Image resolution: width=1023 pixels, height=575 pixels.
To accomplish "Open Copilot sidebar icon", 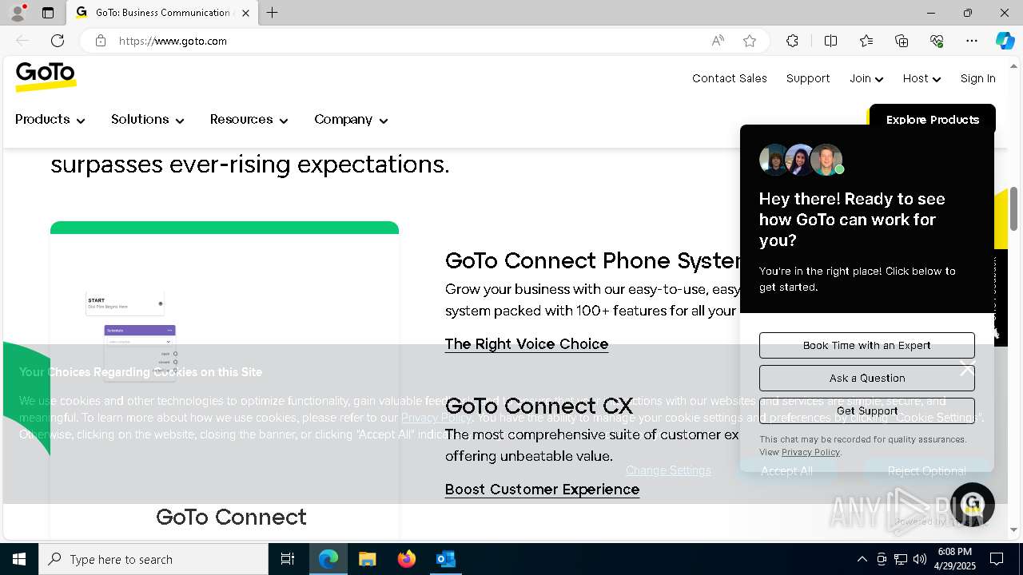I will (x=1005, y=41).
